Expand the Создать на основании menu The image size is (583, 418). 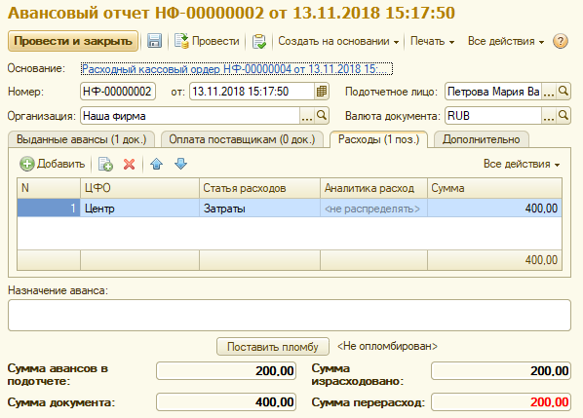[338, 41]
